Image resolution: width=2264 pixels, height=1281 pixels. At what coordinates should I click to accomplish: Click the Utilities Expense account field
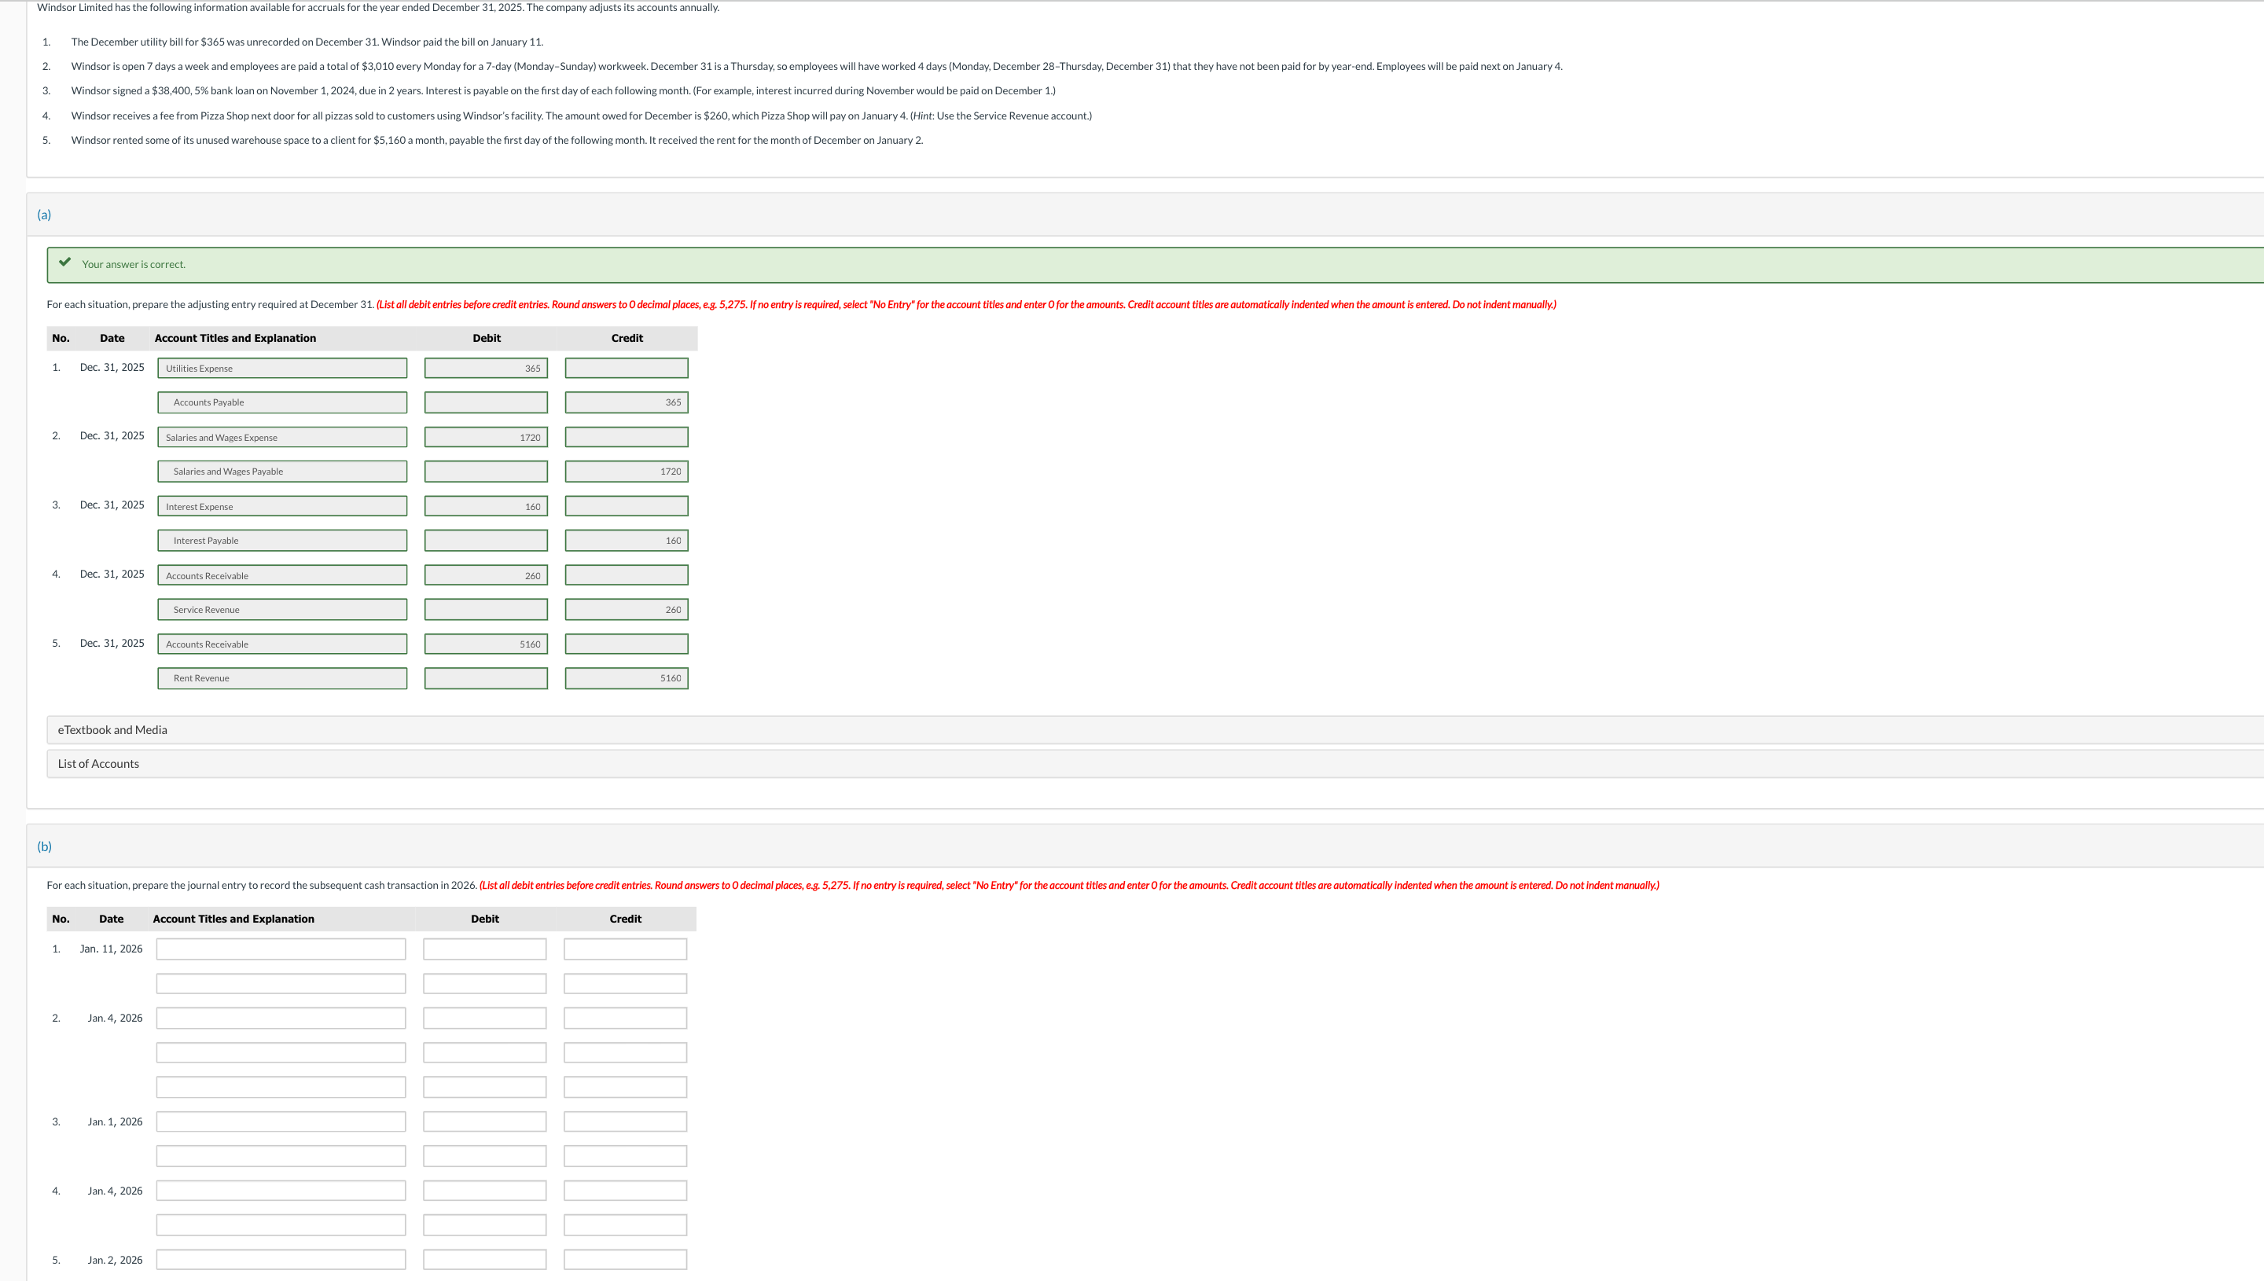click(281, 368)
